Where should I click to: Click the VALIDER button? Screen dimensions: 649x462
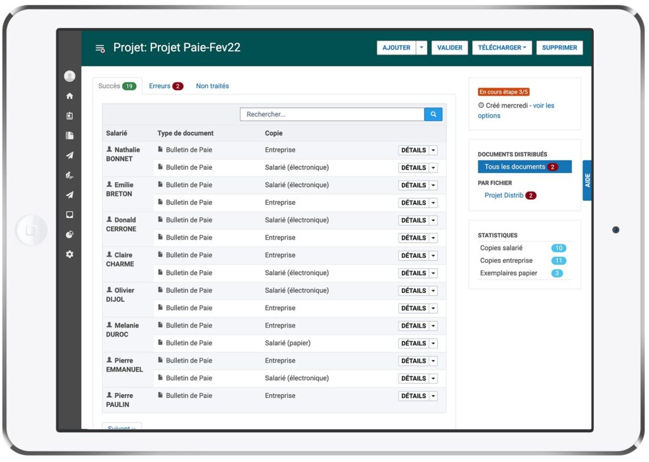point(449,48)
